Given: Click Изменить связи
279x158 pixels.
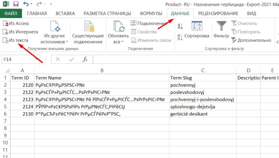Looking at the screenshot, I should click(151, 40).
